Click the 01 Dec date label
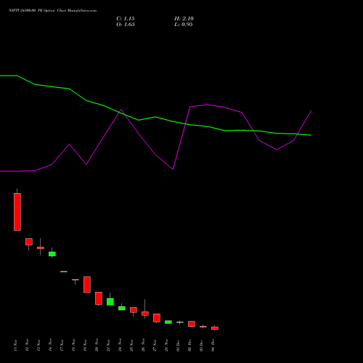The image size is (363, 363). pyautogui.click(x=178, y=345)
